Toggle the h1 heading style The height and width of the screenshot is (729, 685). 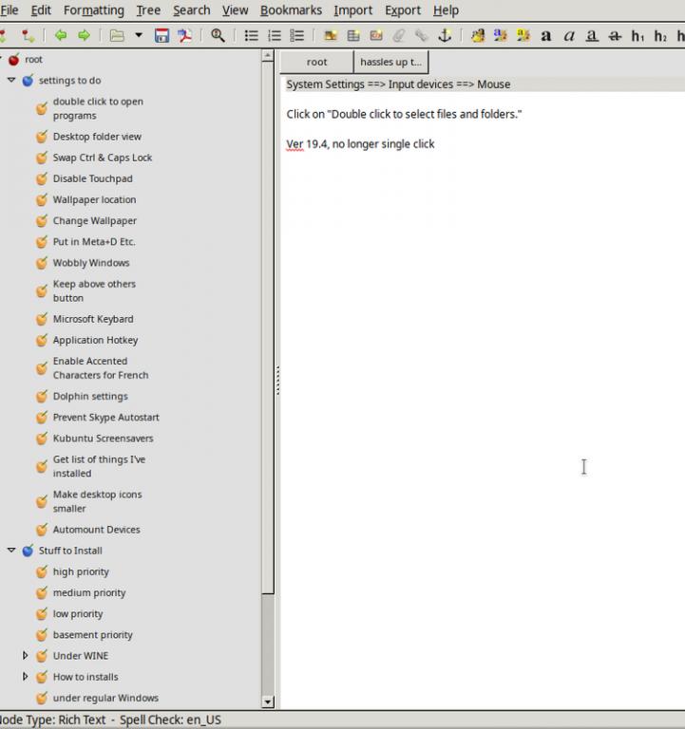coord(637,36)
